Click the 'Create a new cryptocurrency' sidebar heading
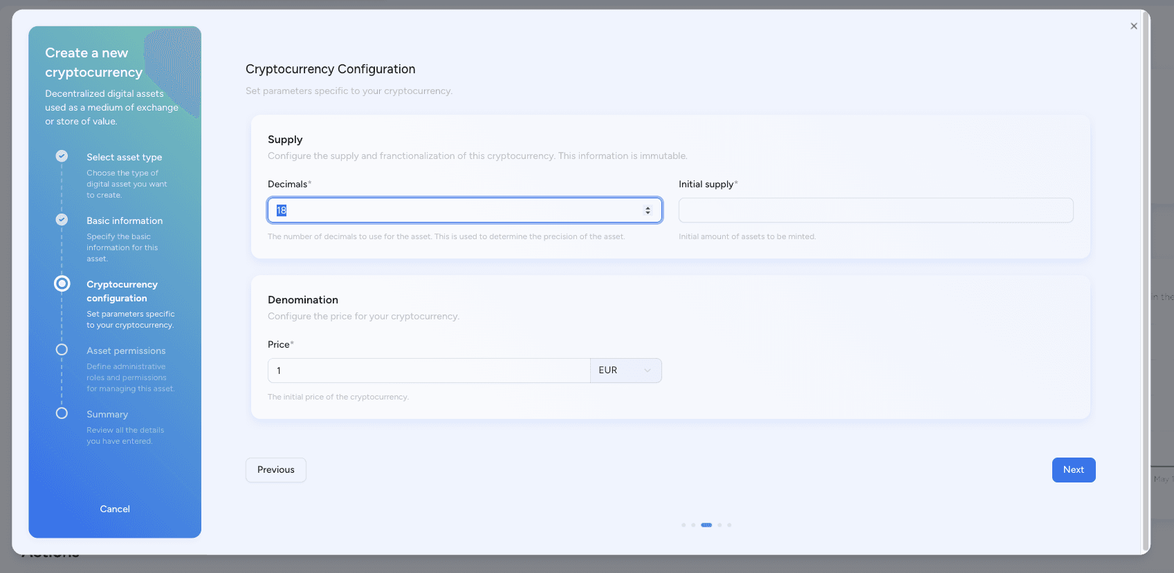The height and width of the screenshot is (573, 1174). coord(94,63)
